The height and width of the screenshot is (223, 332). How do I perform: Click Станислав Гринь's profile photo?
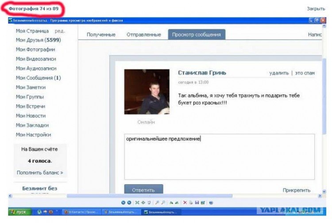(x=147, y=91)
